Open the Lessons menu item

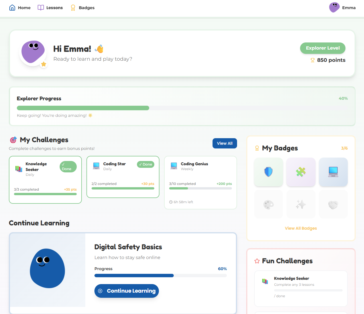coord(50,8)
